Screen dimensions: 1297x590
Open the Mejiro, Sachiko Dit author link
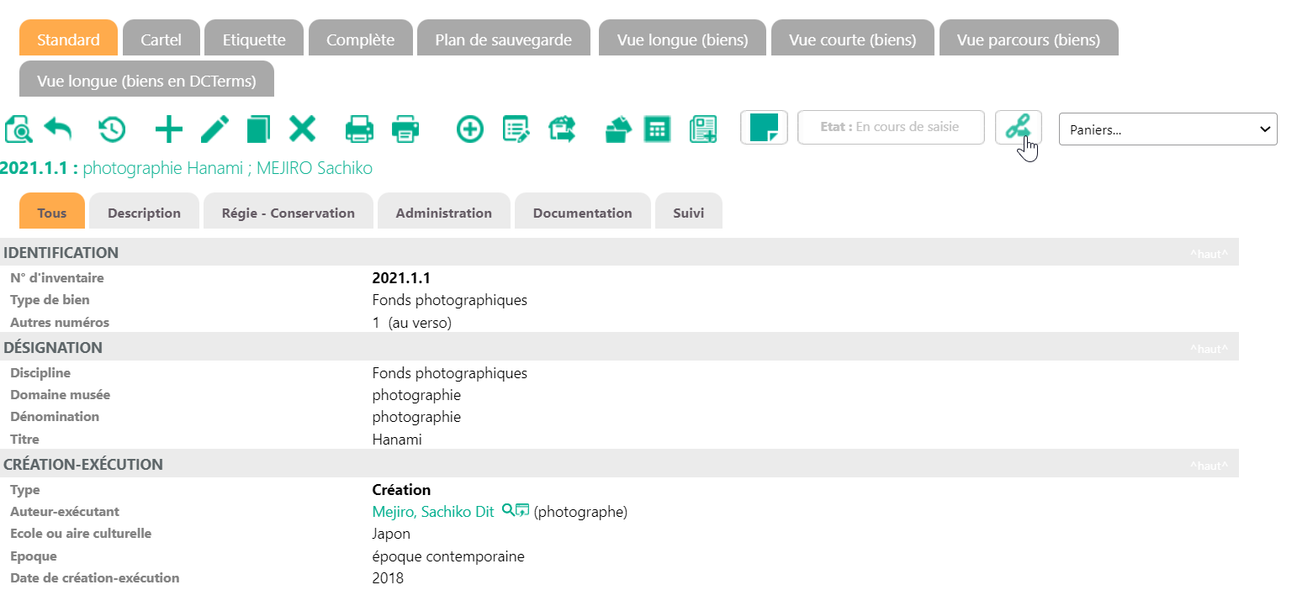432,512
